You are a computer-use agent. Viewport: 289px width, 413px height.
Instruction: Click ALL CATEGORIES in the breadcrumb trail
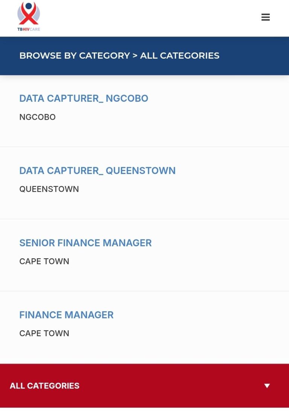(x=179, y=55)
